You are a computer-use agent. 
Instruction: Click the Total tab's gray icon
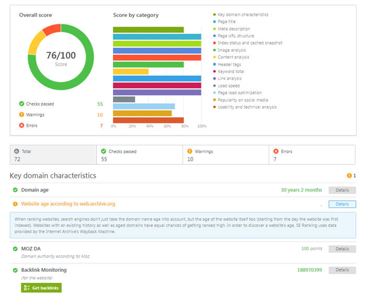17,151
